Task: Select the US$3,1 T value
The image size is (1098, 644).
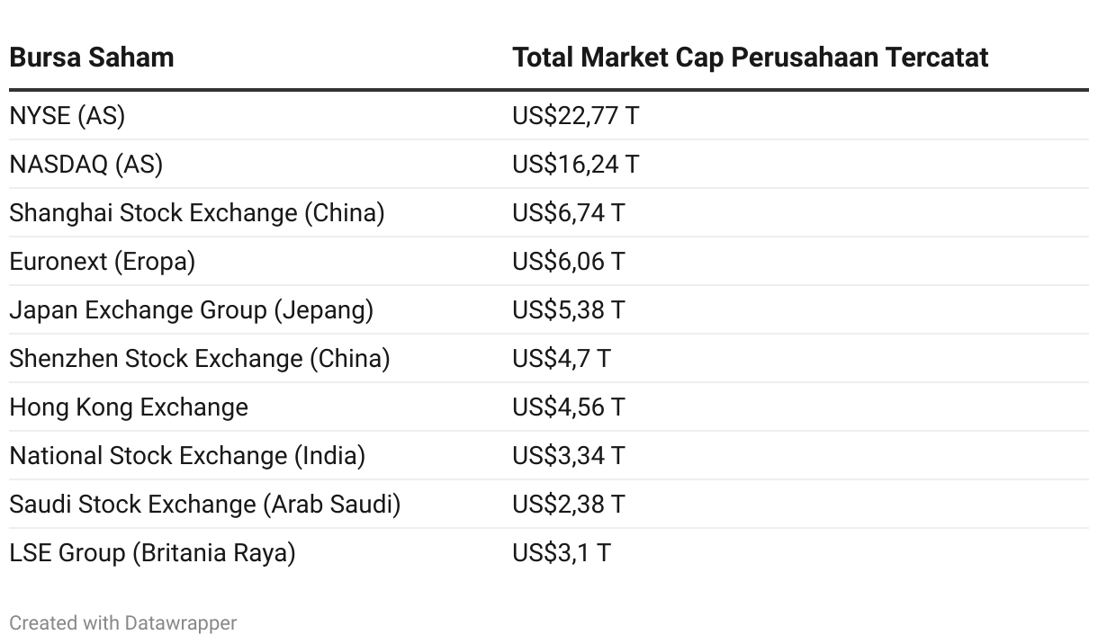Action: tap(562, 553)
